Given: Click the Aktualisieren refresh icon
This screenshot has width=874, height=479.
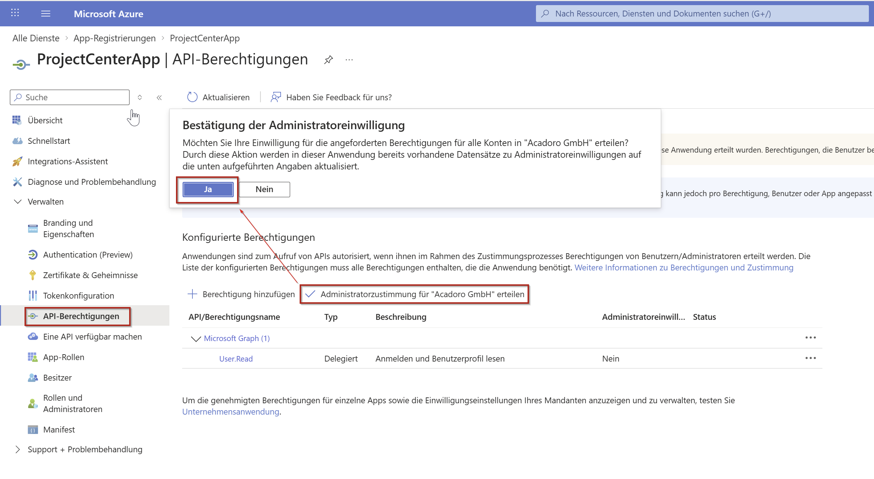Looking at the screenshot, I should pos(192,97).
